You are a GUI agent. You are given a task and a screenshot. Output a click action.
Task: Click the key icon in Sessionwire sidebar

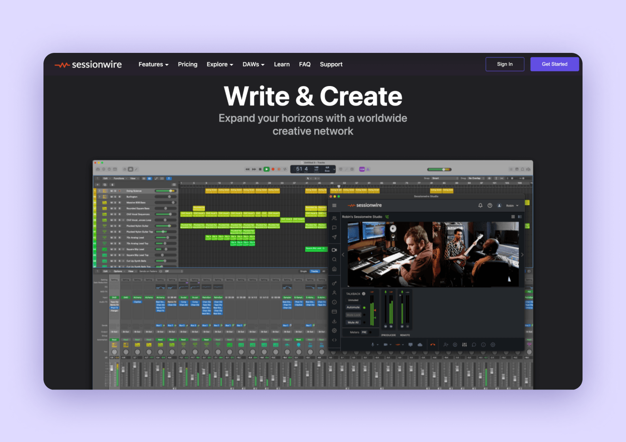point(334,283)
